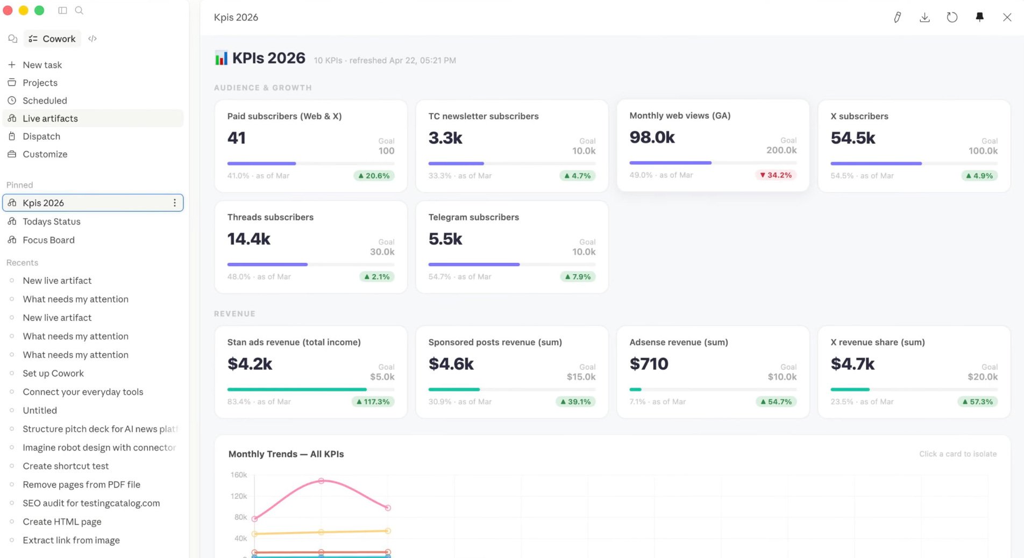Screen dimensions: 1024x558
Task: Switch to the code view icon
Action: [x=93, y=39]
